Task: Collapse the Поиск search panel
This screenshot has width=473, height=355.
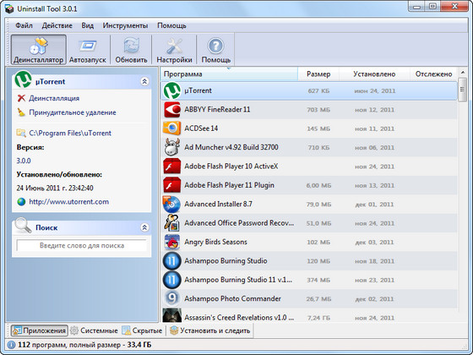Action: click(x=144, y=227)
